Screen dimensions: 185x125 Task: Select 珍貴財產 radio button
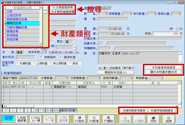point(18,64)
